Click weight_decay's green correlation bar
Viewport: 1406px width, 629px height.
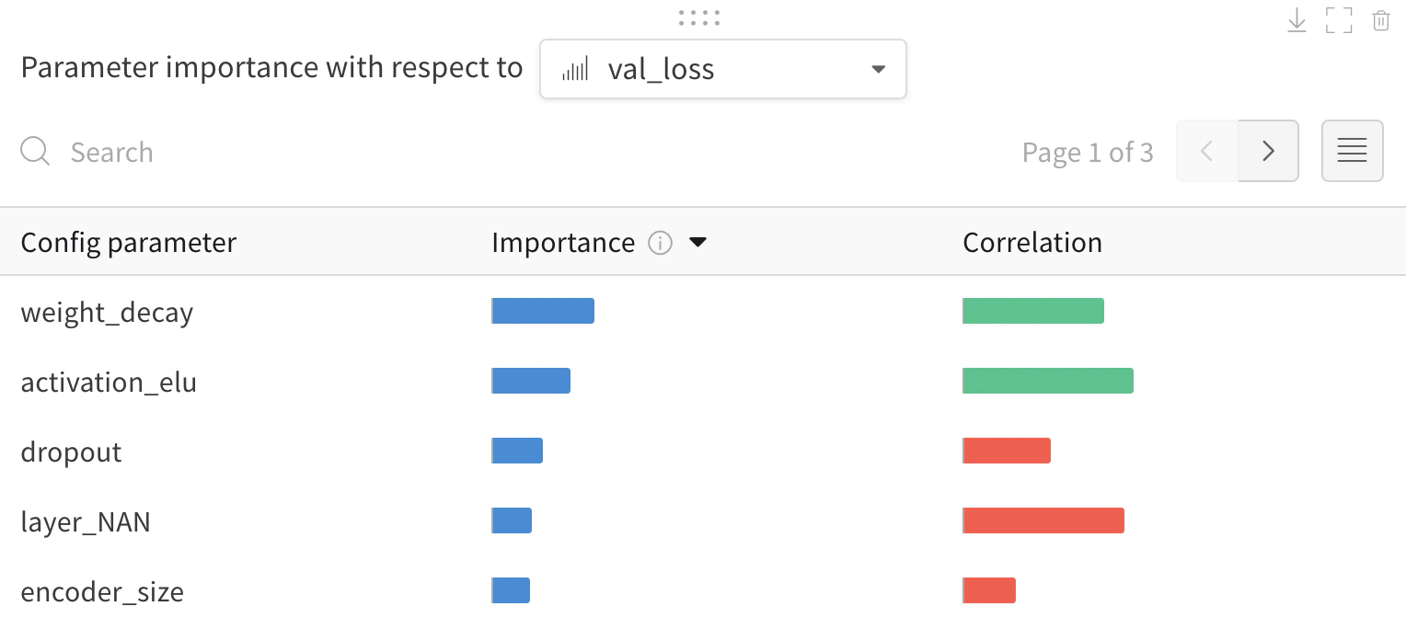click(x=1032, y=311)
